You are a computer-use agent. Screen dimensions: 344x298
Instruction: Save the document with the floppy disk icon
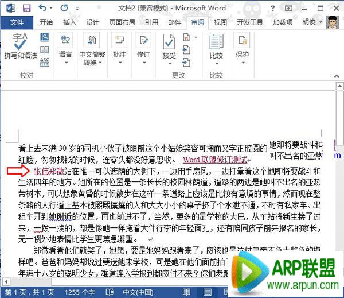[27, 9]
